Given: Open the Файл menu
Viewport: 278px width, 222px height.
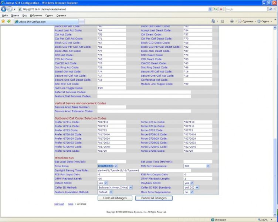Looking at the screenshot, I should (5, 16).
